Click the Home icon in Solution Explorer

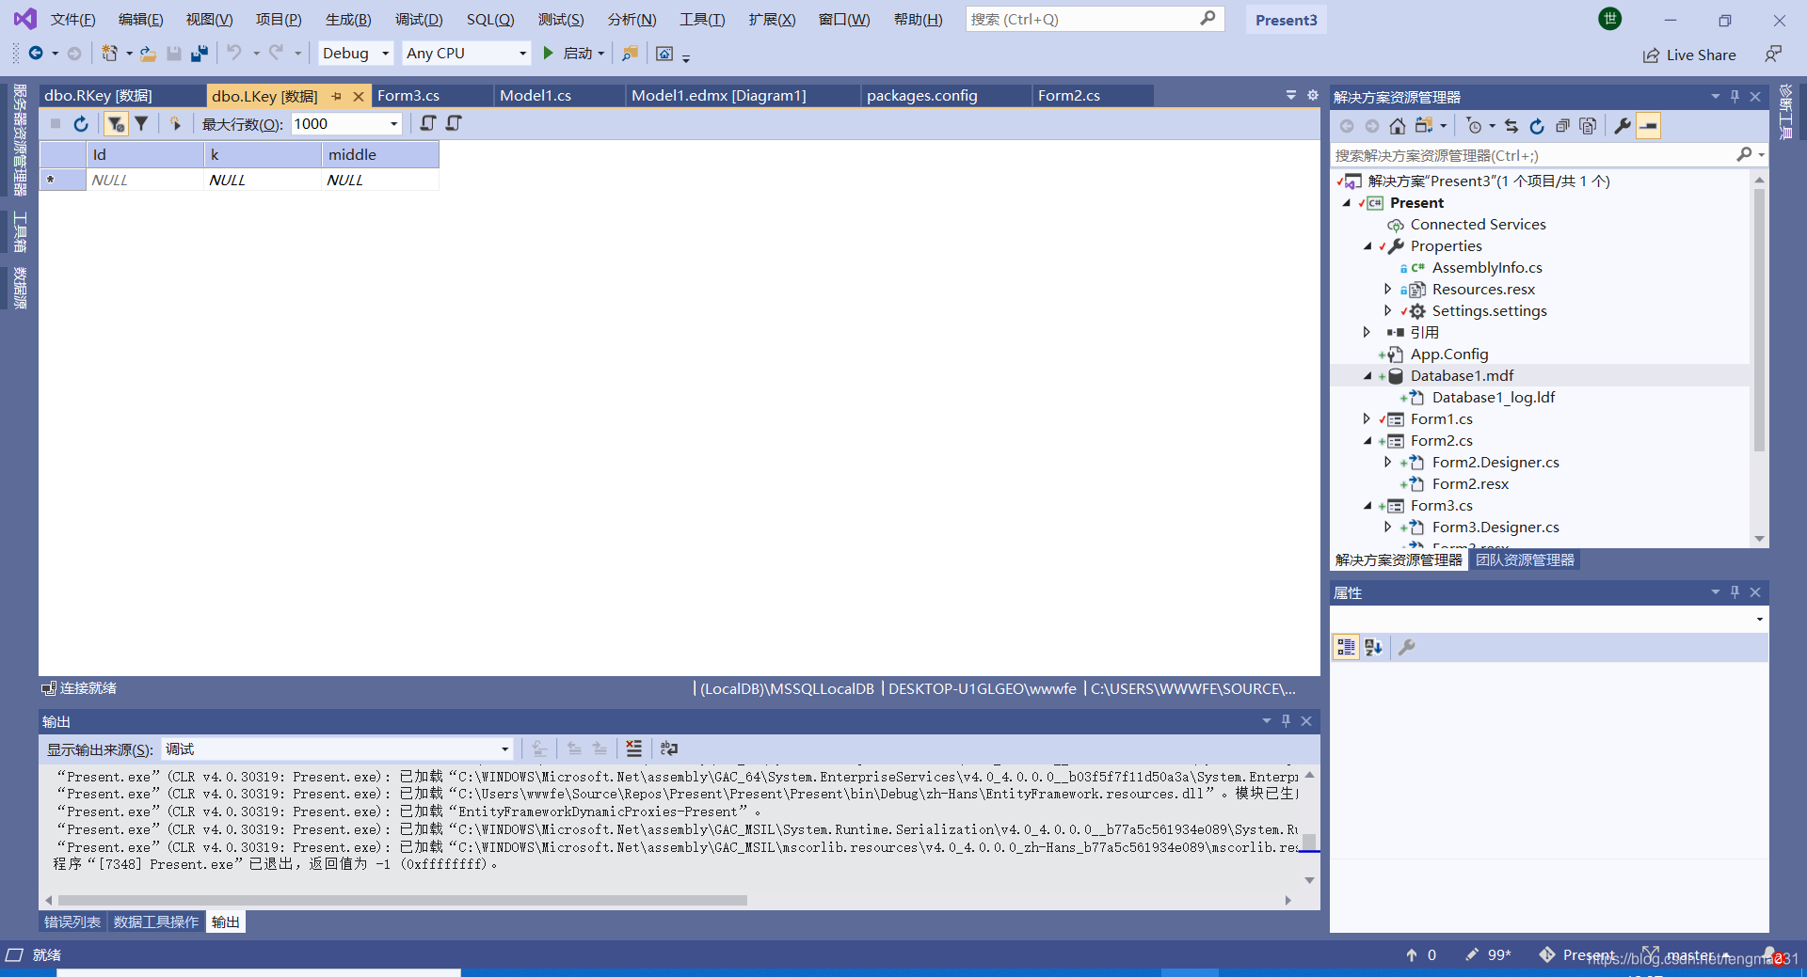click(x=1398, y=126)
